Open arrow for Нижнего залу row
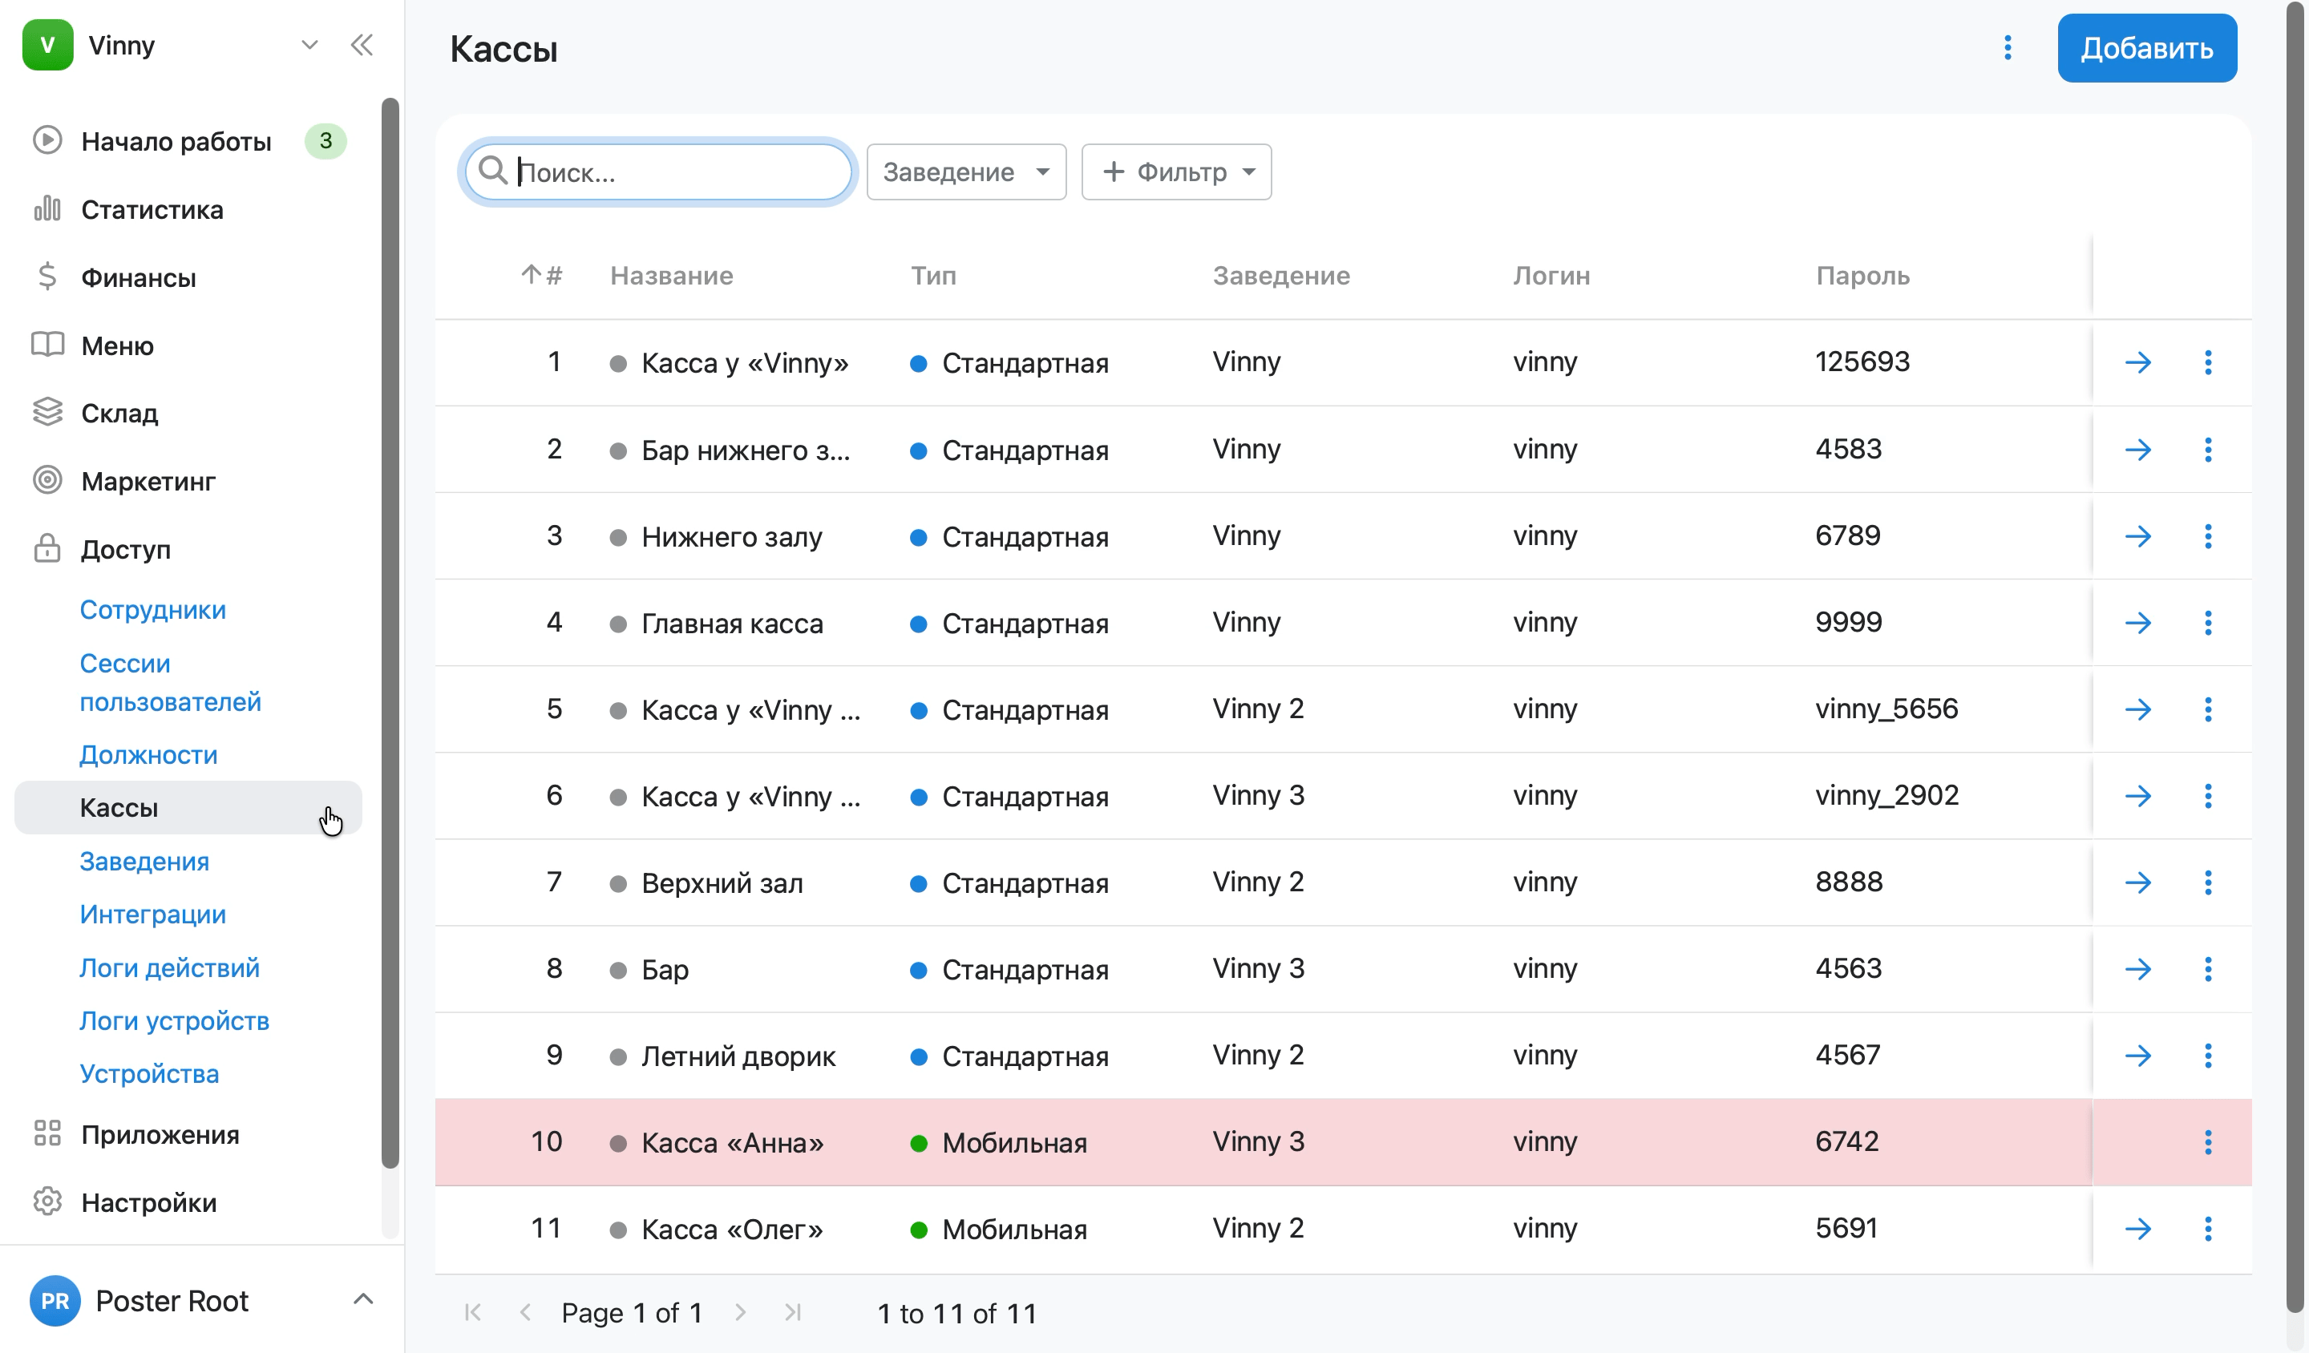2309x1353 pixels. 2137,536
